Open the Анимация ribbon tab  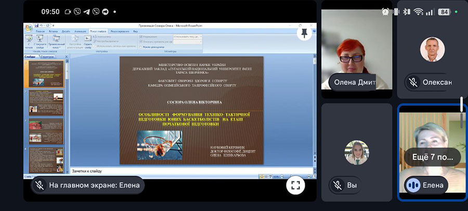[80, 31]
